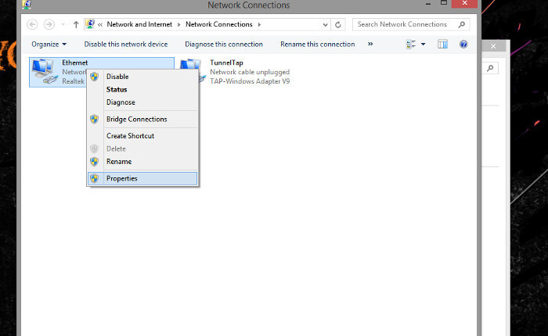Choose Properties from context menu
Viewport: 548px width, 336px height.
click(142, 179)
